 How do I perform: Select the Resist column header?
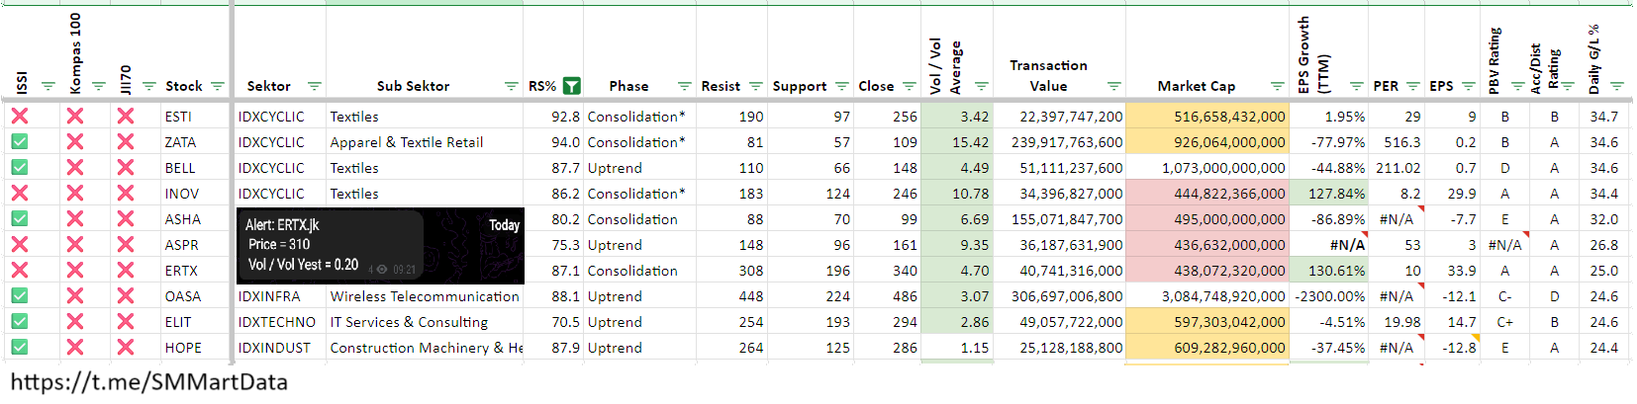point(720,86)
